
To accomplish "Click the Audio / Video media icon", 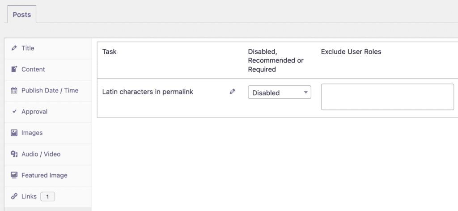I will coord(14,154).
